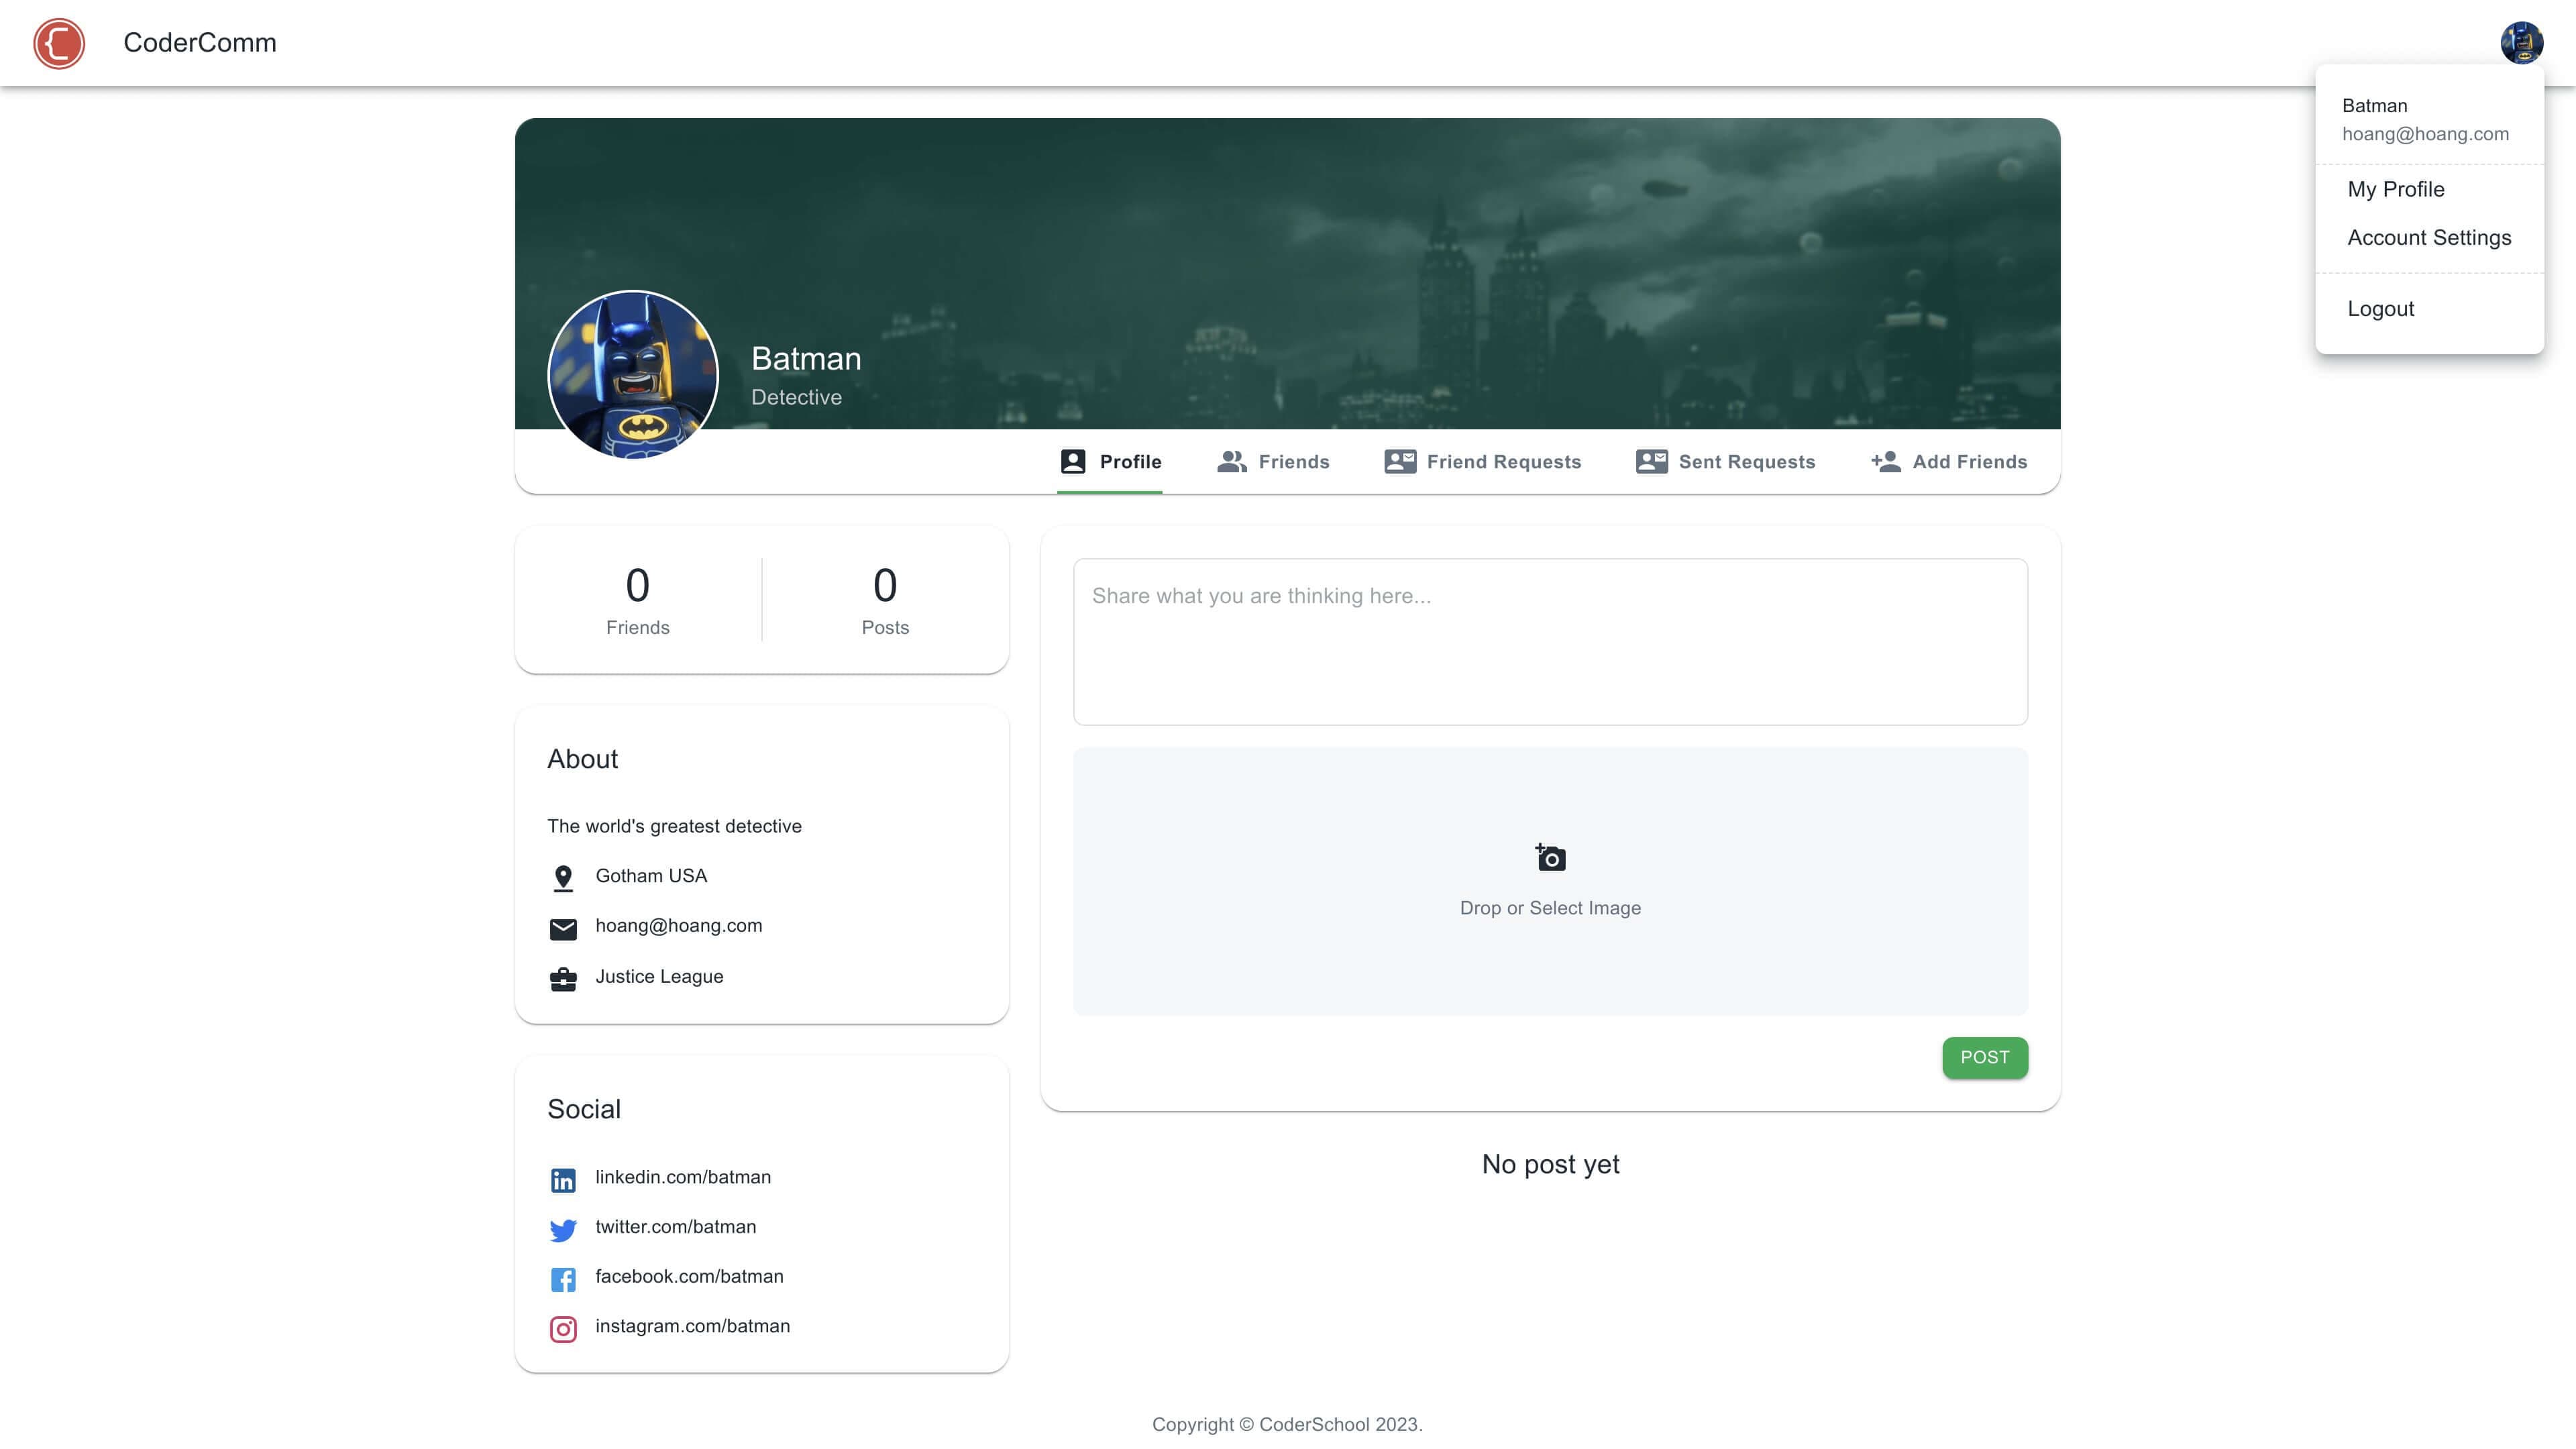
Task: Open the Add Friends tab
Action: (x=1949, y=461)
